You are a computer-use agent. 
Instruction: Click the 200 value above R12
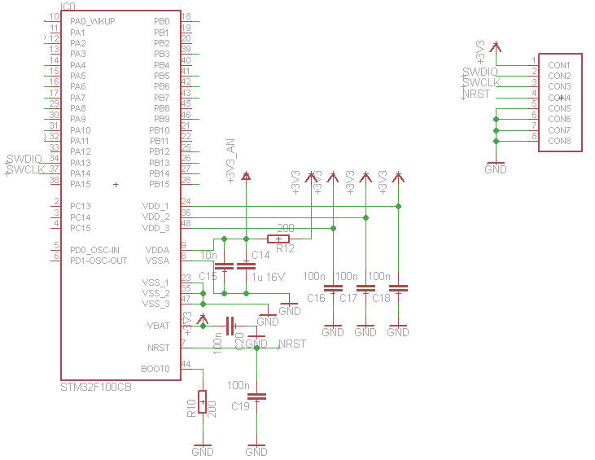click(x=286, y=228)
